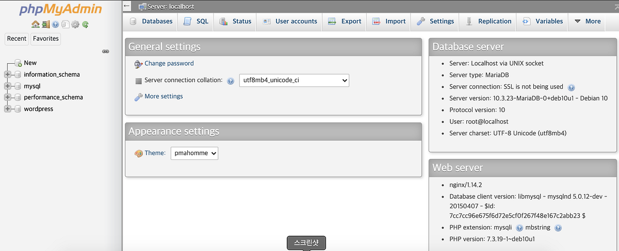The height and width of the screenshot is (251, 619).
Task: Click the Web server panel header
Action: coord(524,167)
